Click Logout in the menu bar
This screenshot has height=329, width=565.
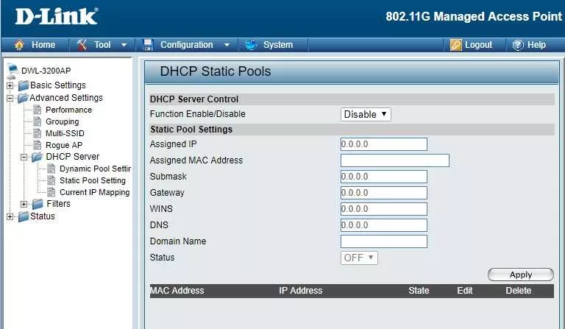(478, 45)
